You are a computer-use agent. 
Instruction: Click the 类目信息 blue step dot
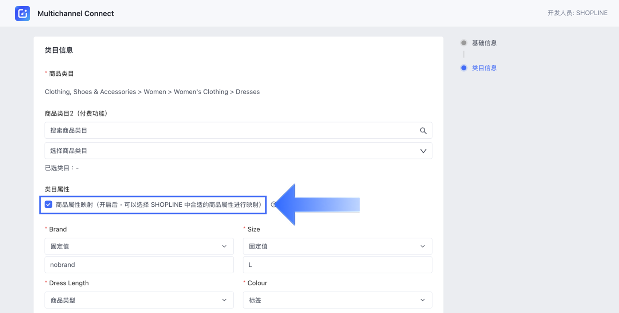[464, 68]
